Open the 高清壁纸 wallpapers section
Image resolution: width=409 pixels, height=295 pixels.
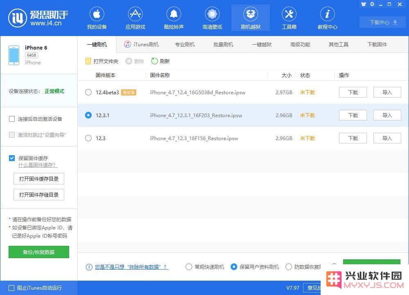212,18
